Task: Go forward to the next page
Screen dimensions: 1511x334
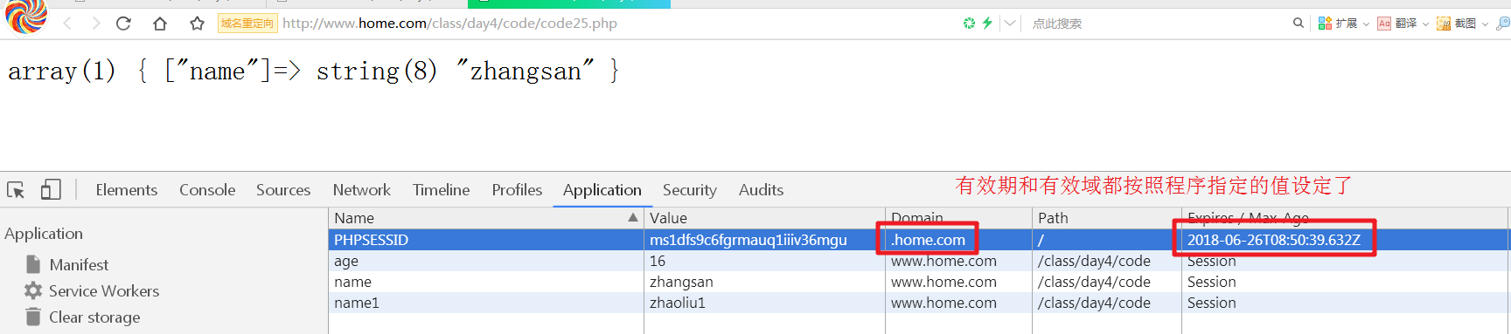Action: tap(95, 24)
